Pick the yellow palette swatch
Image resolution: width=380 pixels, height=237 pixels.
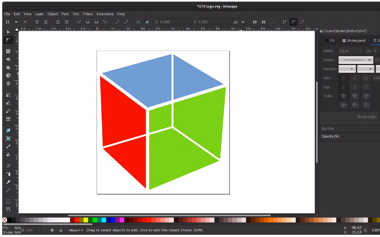tap(85, 220)
